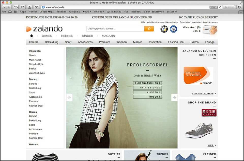The width and height of the screenshot is (244, 161).
Task: Open the iCloud tabs button
Action: coord(16,7)
